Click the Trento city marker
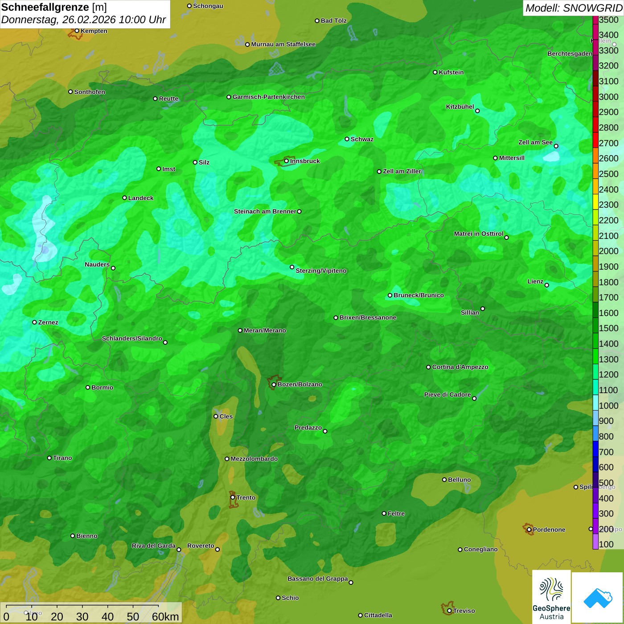Screen dimensions: 624x624 click(233, 497)
